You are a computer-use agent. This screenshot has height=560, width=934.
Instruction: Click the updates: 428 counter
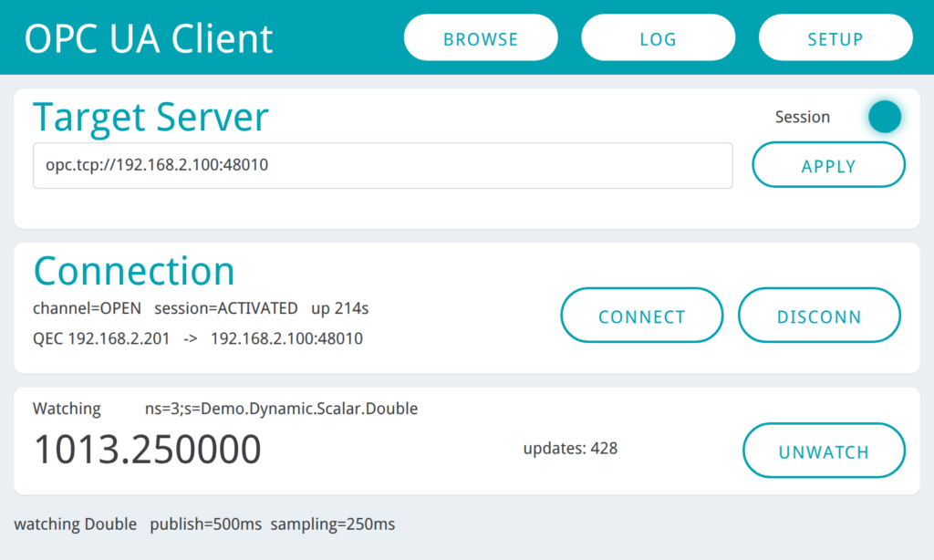tap(570, 449)
